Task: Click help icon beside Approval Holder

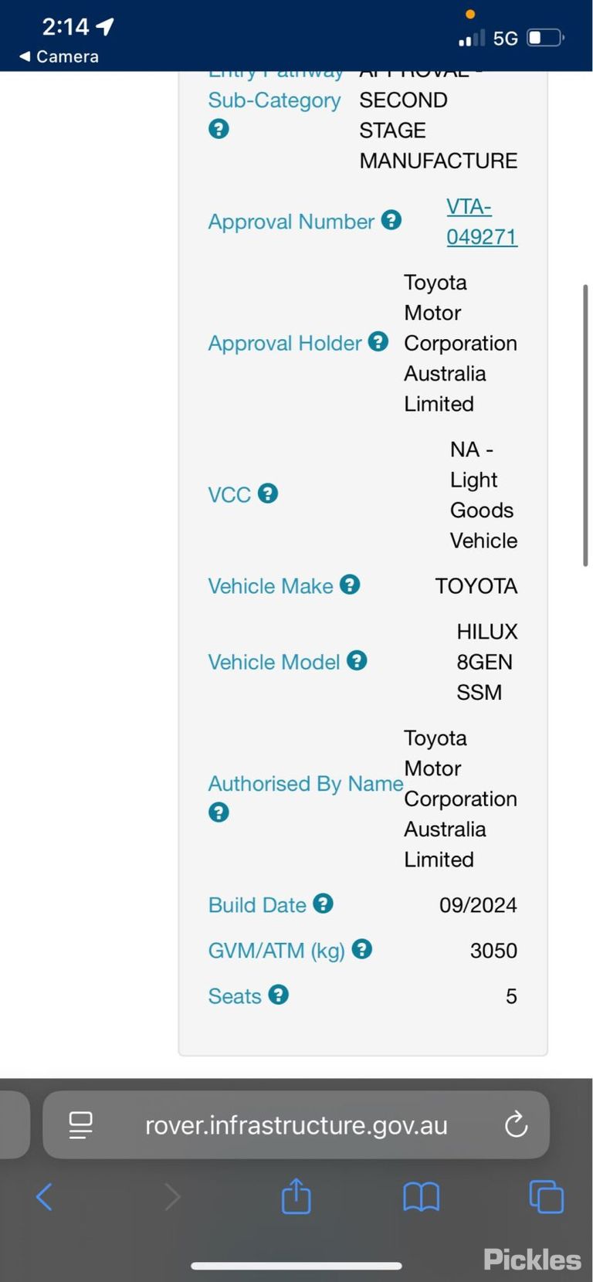Action: 378,342
